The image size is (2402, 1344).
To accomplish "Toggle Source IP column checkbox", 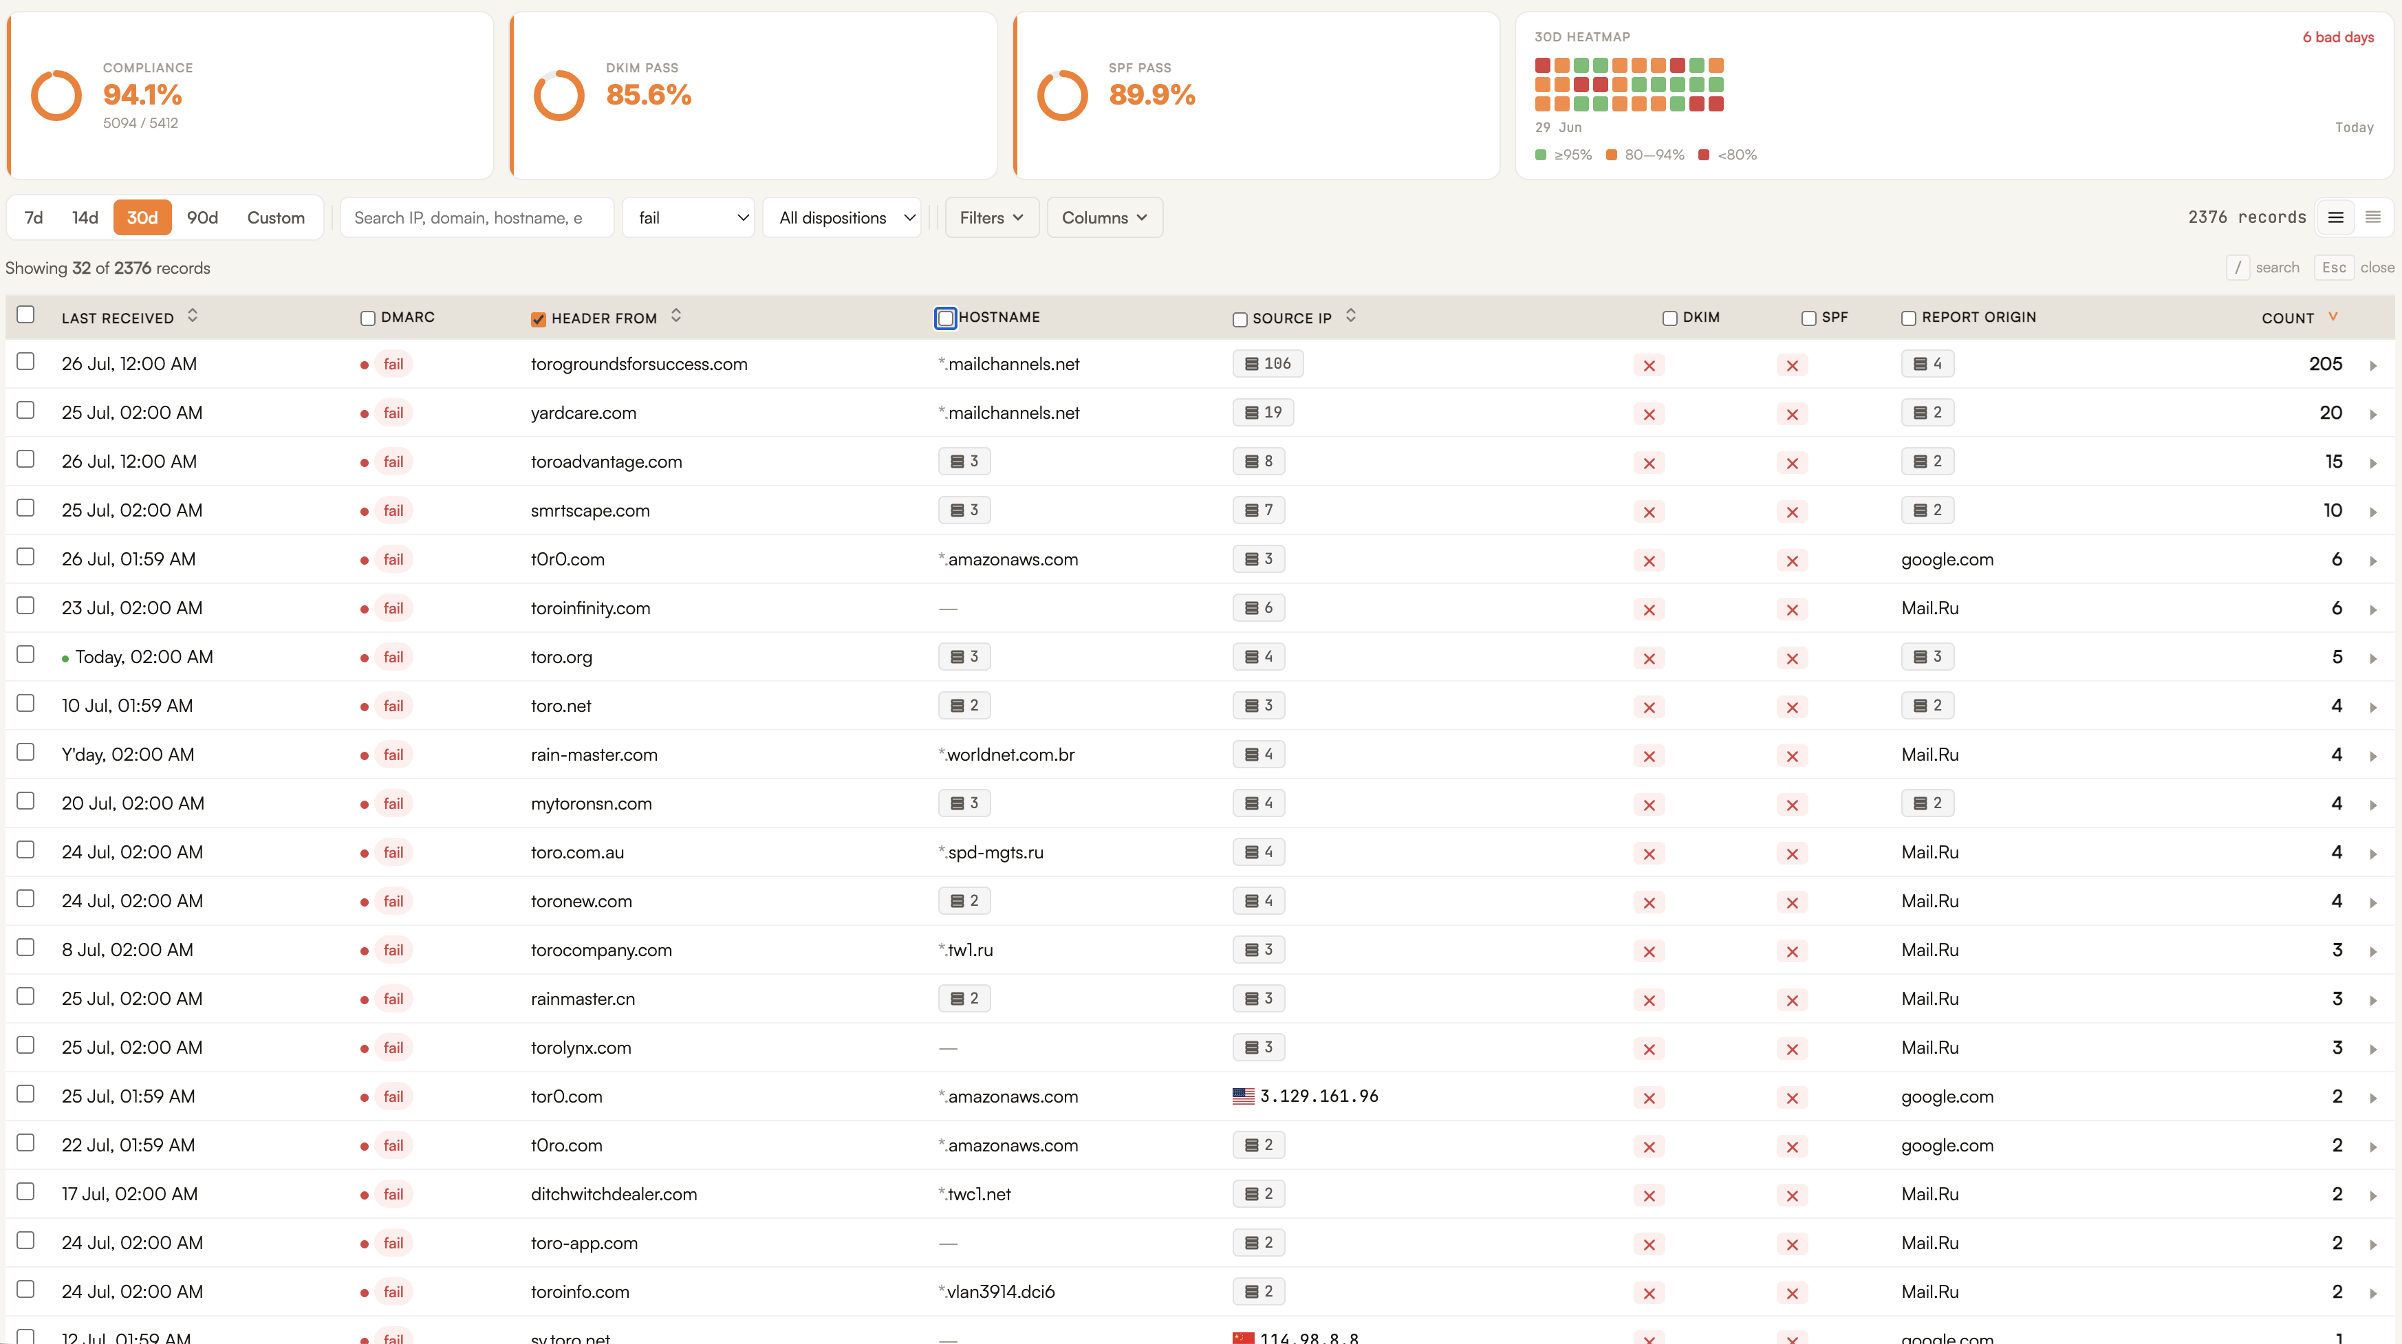I will pos(1240,320).
